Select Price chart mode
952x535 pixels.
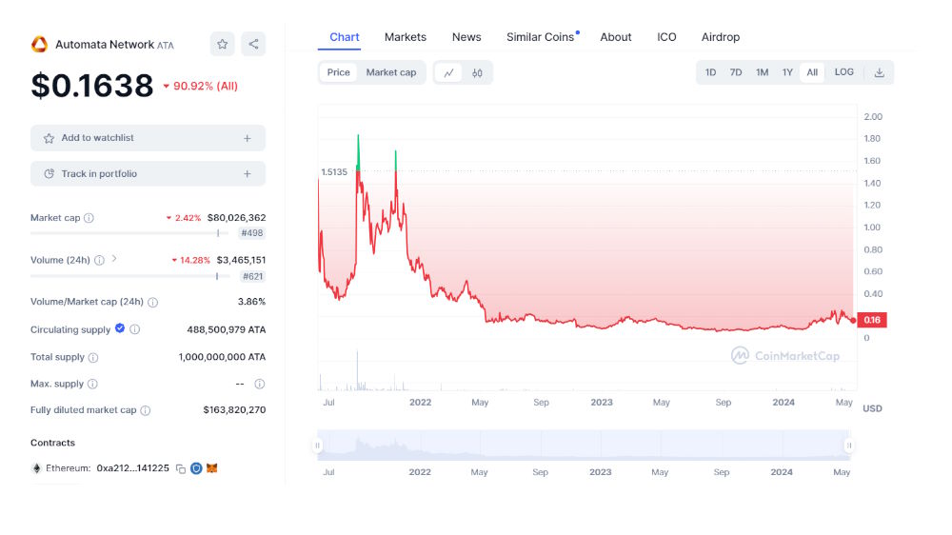pyautogui.click(x=338, y=72)
